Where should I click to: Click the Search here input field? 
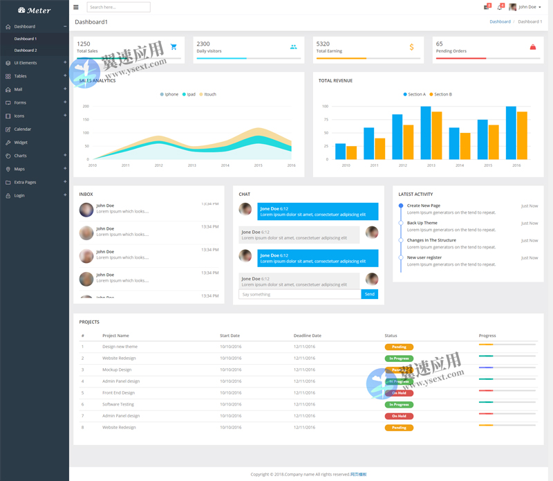(x=118, y=7)
